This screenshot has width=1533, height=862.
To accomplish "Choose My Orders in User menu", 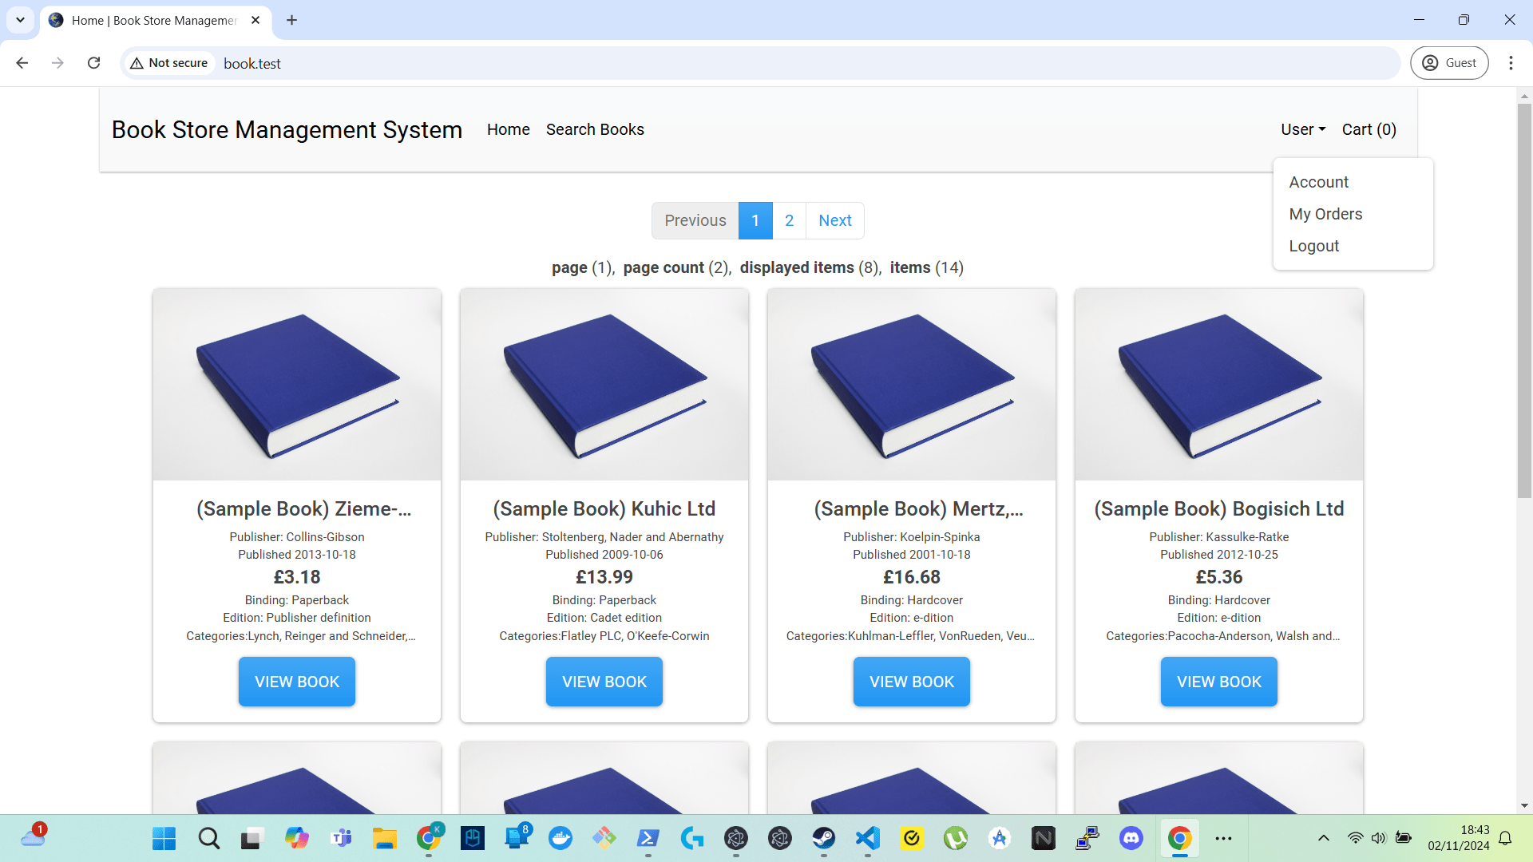I will tap(1325, 214).
